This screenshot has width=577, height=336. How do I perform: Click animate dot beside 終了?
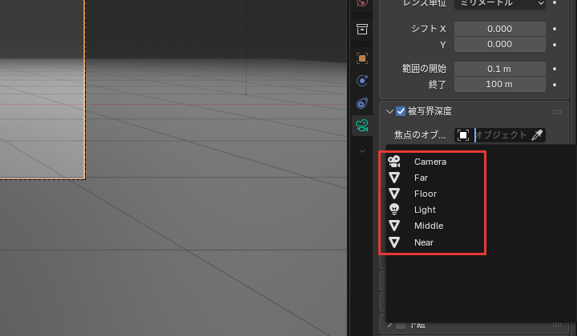click(x=555, y=85)
